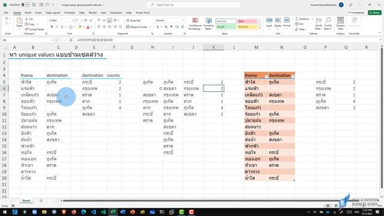Click the Comma Style icon
384x216 pixels.
pos(171,26)
